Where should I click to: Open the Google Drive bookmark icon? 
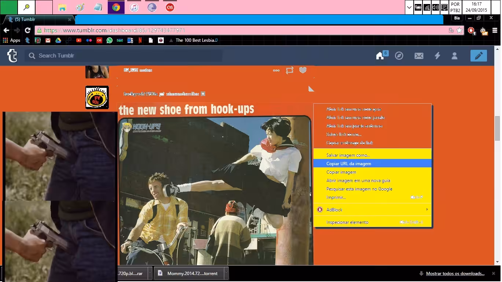[x=58, y=40]
